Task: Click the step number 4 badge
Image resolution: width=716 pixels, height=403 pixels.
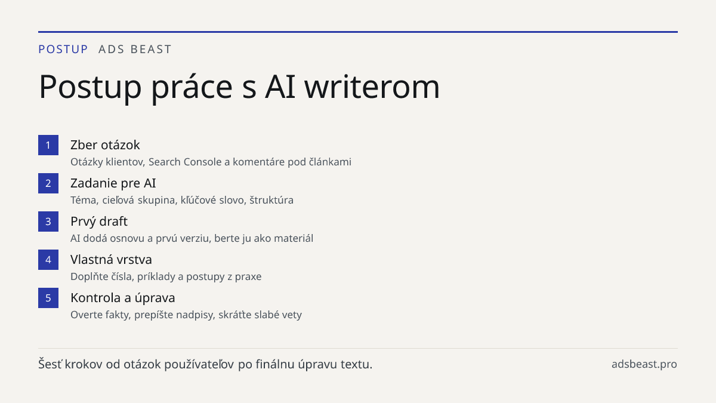Action: click(48, 260)
